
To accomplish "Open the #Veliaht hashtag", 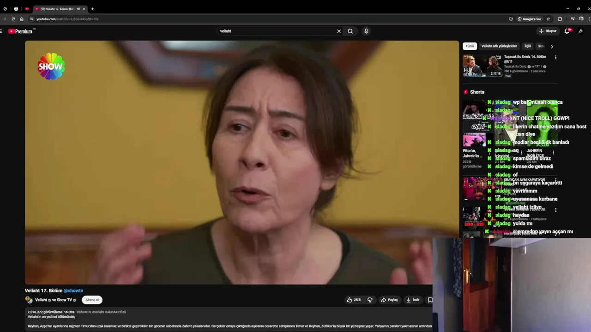I will pyautogui.click(x=98, y=312).
